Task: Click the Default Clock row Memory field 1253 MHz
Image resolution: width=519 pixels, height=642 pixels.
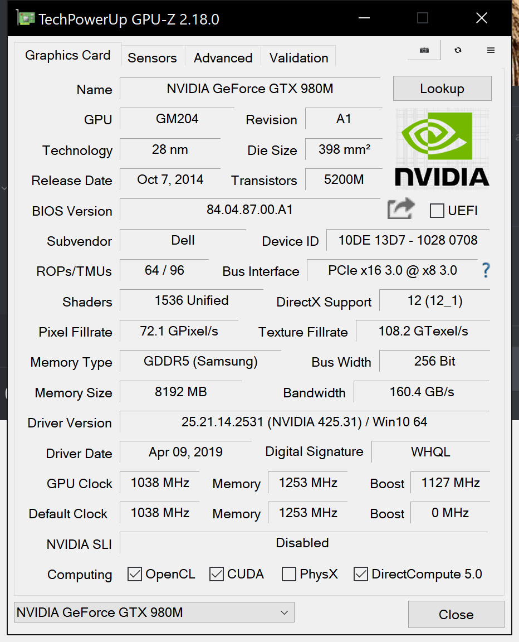Action: [x=308, y=513]
